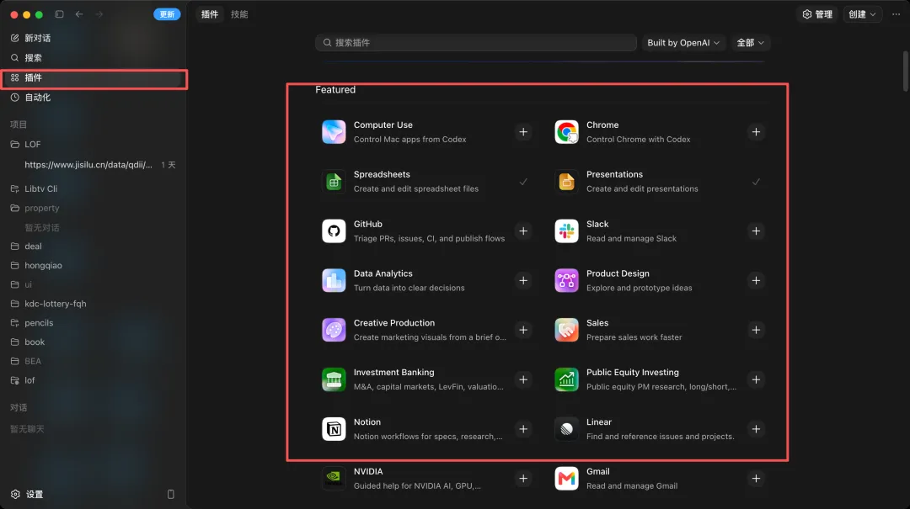Add the GitHub plugin
The height and width of the screenshot is (509, 910).
coord(523,231)
